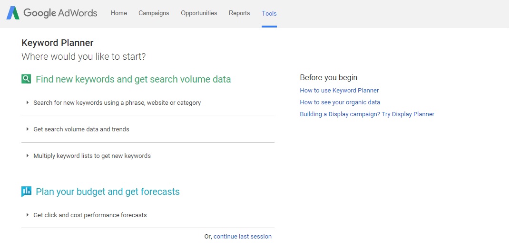Click 'Find new keywords and get search volume data' heading
This screenshot has width=510, height=248.
pyautogui.click(x=133, y=79)
